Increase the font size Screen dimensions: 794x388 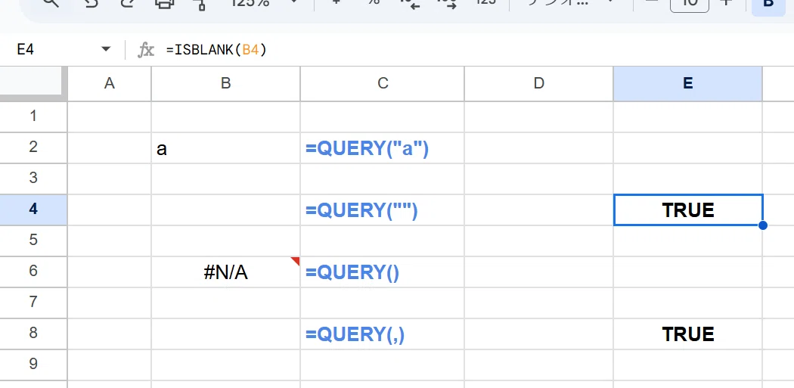click(x=727, y=2)
